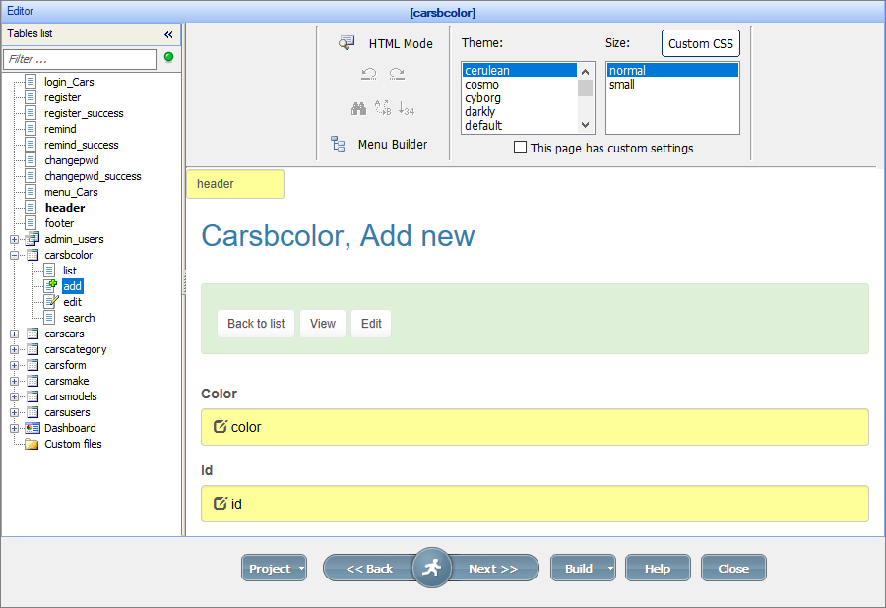
Task: Open the Build button dropdown arrow
Action: [x=610, y=569]
